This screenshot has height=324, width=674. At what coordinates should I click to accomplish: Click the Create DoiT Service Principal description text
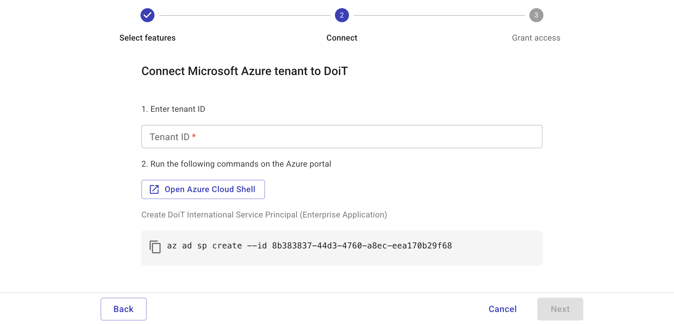(x=264, y=215)
